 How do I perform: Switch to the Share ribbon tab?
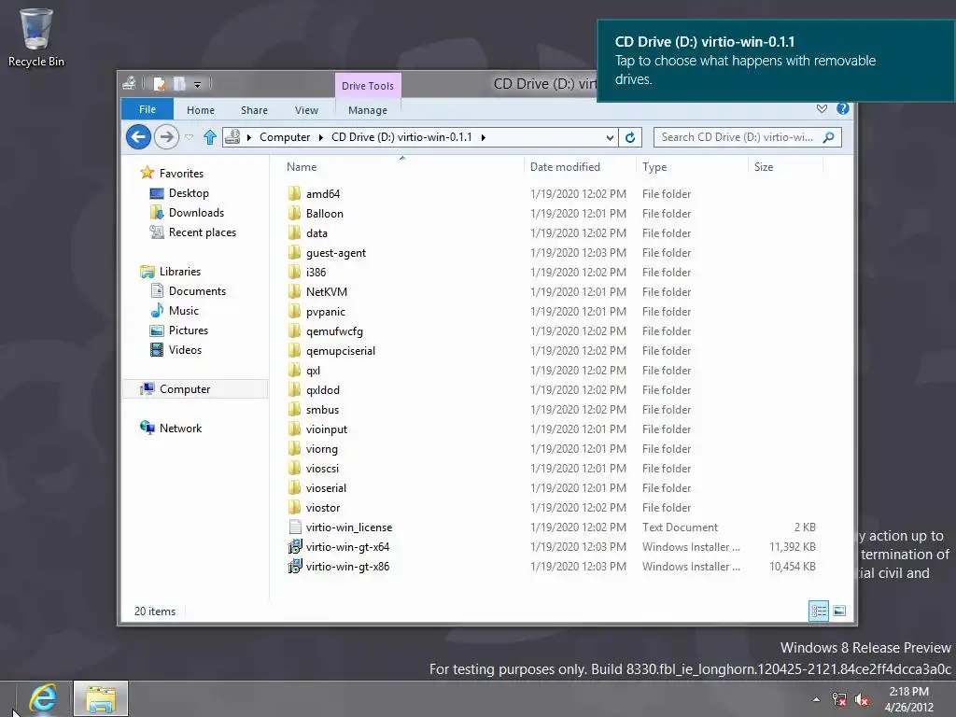point(254,110)
